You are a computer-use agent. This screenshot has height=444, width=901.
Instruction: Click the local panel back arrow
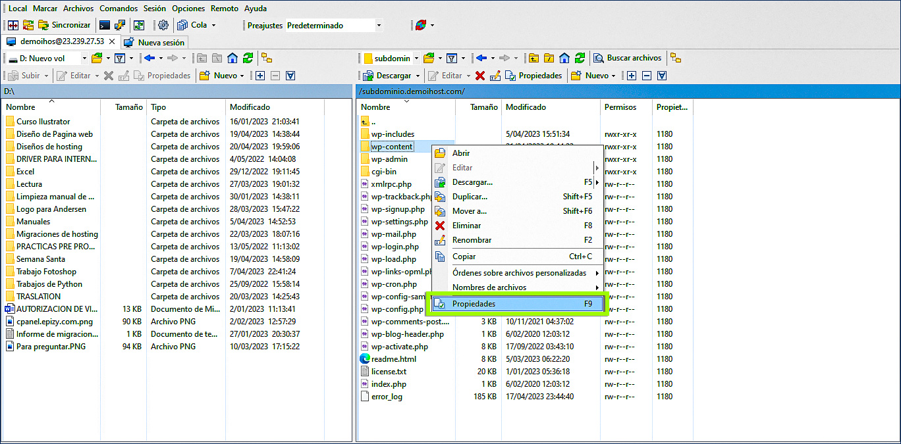[149, 58]
